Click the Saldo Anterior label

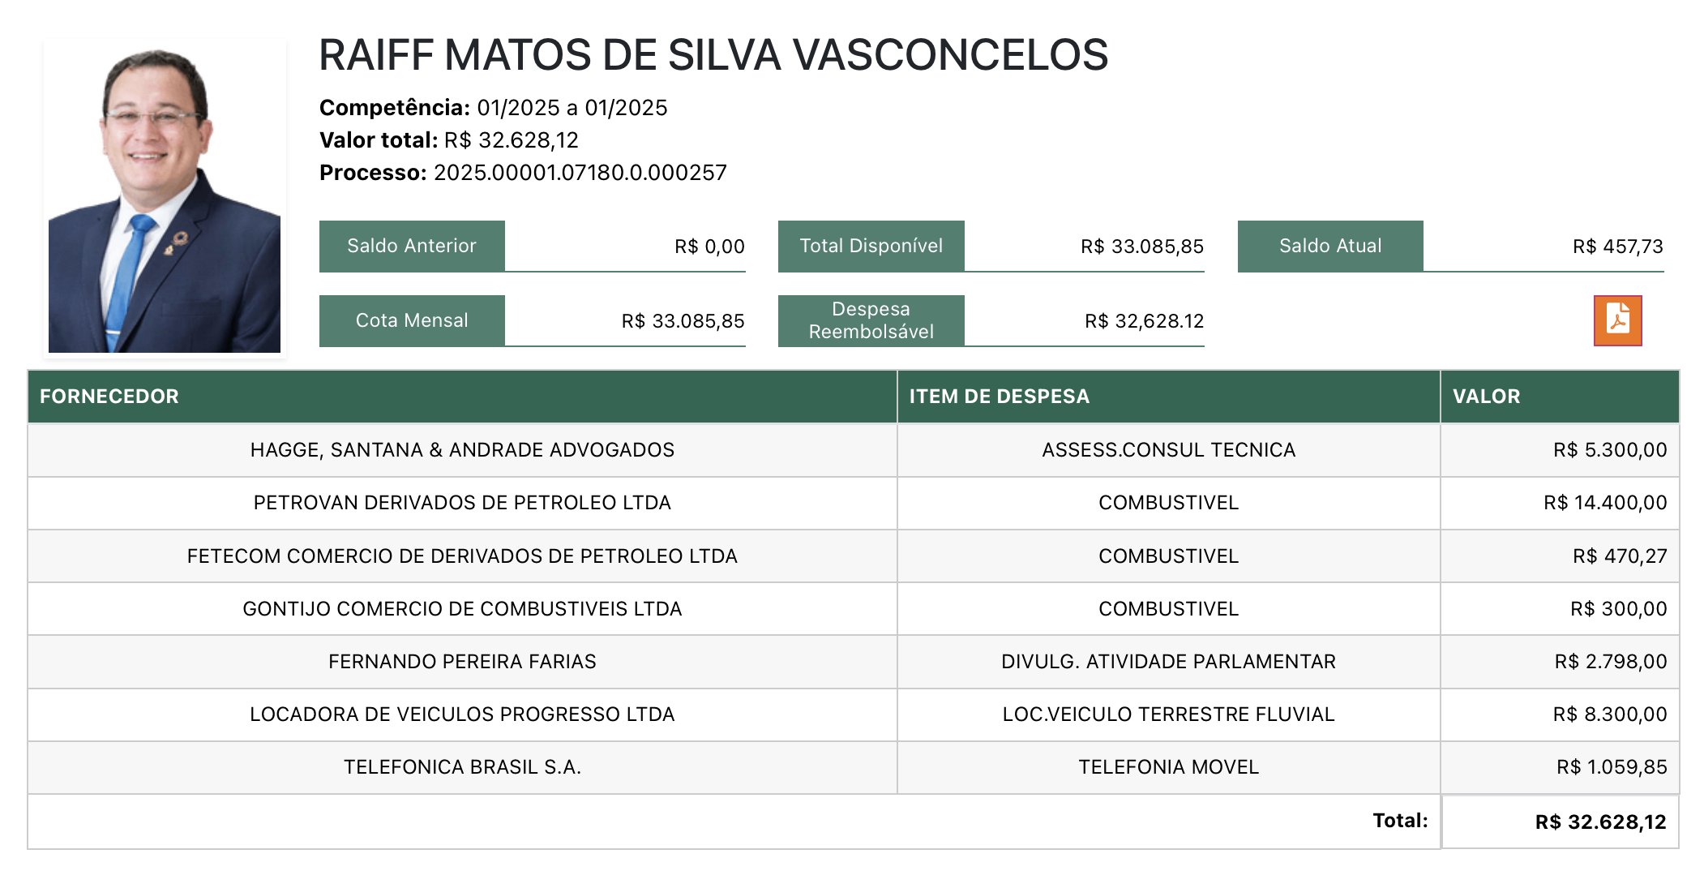(x=412, y=247)
